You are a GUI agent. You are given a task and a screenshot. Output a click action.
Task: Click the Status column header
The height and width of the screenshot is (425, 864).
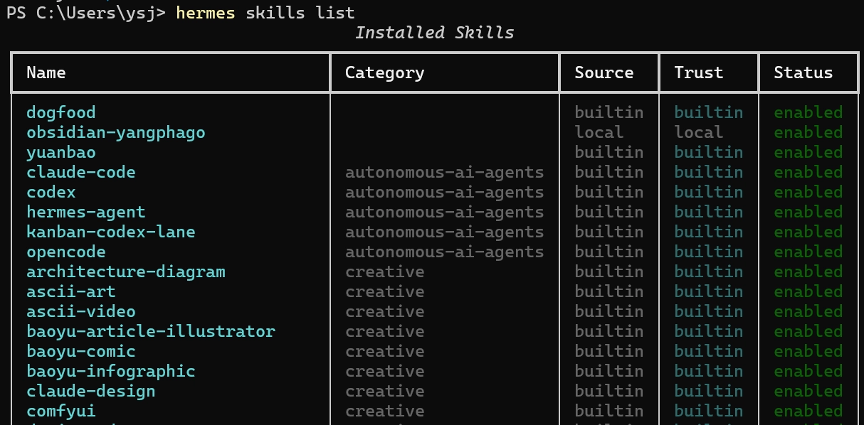pos(803,72)
